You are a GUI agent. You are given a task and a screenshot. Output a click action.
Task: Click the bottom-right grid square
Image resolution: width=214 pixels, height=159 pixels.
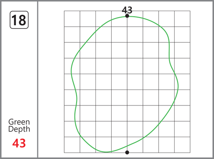click(182, 145)
